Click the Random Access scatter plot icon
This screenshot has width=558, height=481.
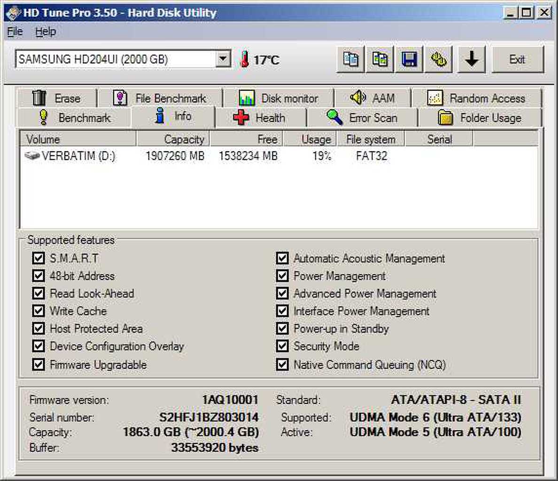tap(435, 98)
